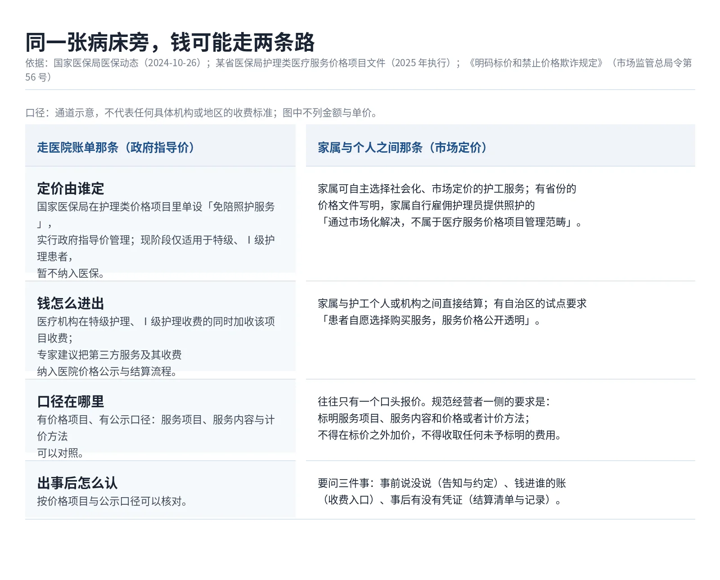Image resolution: width=720 pixels, height=580 pixels.
Task: Click the quote 「患者自愿选择购买服务，服务价格公开透明」
Action: 426,320
